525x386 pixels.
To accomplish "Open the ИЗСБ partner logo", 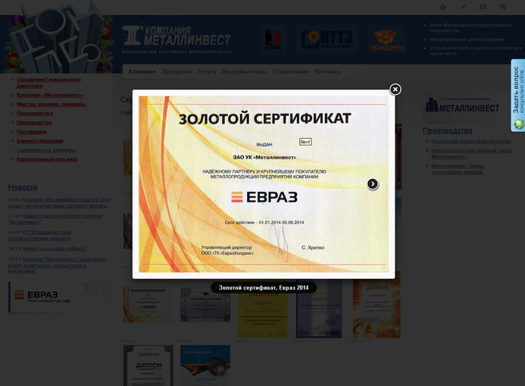I will click(273, 39).
